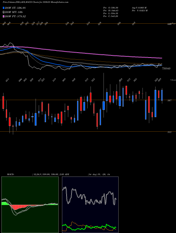This screenshot has height=233, width=176.
Task: Click the 'Pre L: 534.10' low value
Action: point(111,13)
